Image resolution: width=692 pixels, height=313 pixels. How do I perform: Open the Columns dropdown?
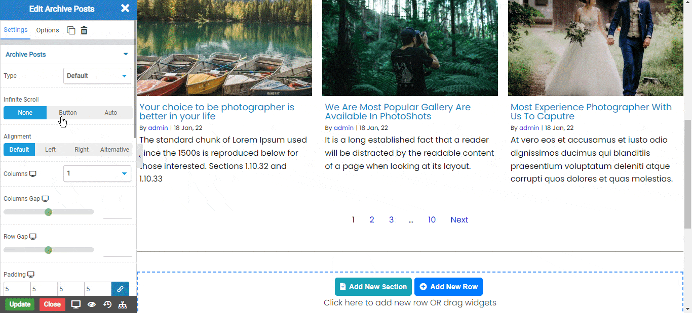[97, 173]
